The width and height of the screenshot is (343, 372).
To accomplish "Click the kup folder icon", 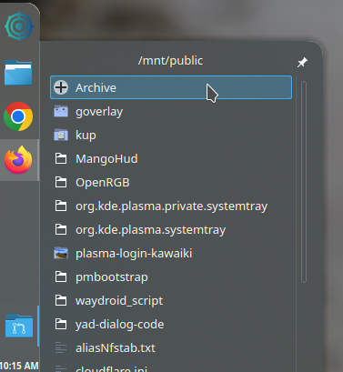I will (61, 135).
